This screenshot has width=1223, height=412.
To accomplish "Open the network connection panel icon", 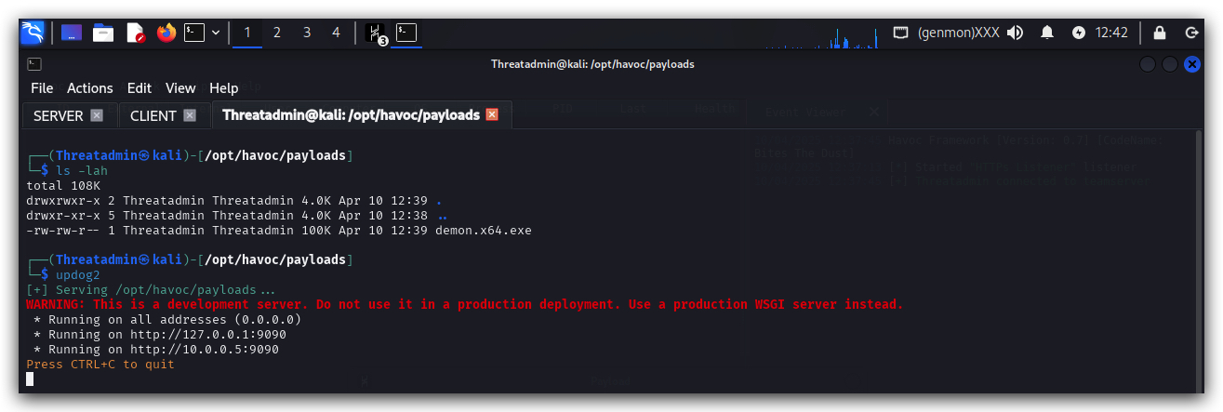I will click(x=900, y=33).
